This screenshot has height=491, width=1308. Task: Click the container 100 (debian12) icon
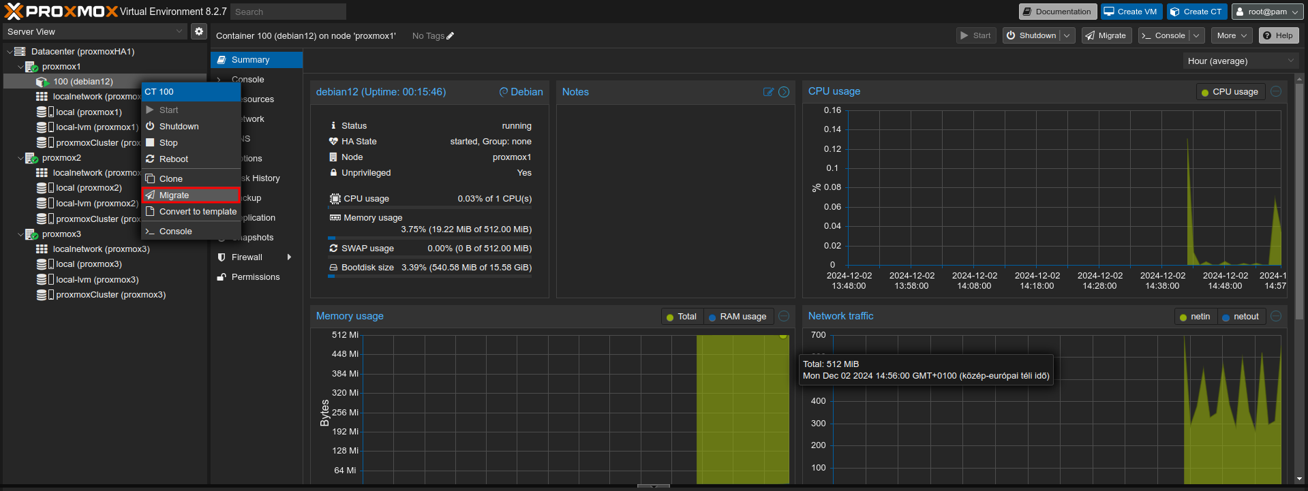point(43,82)
